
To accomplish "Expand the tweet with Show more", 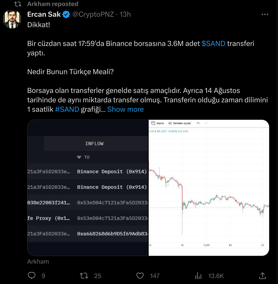I will pyautogui.click(x=125, y=109).
